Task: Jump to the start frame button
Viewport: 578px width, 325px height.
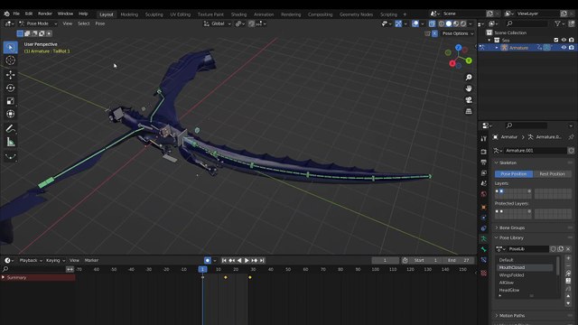Action: 224,260
